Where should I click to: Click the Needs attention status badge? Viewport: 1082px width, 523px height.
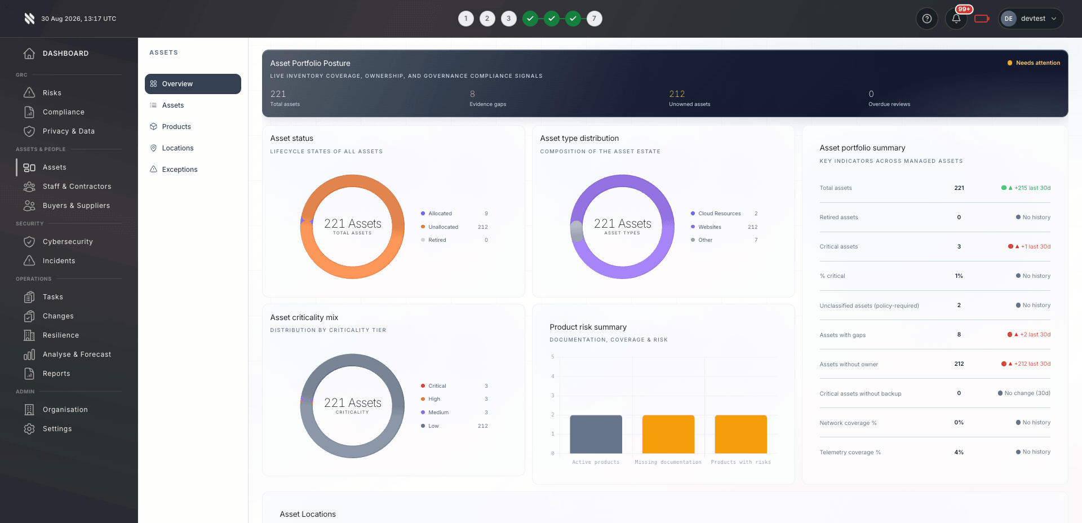[x=1034, y=63]
